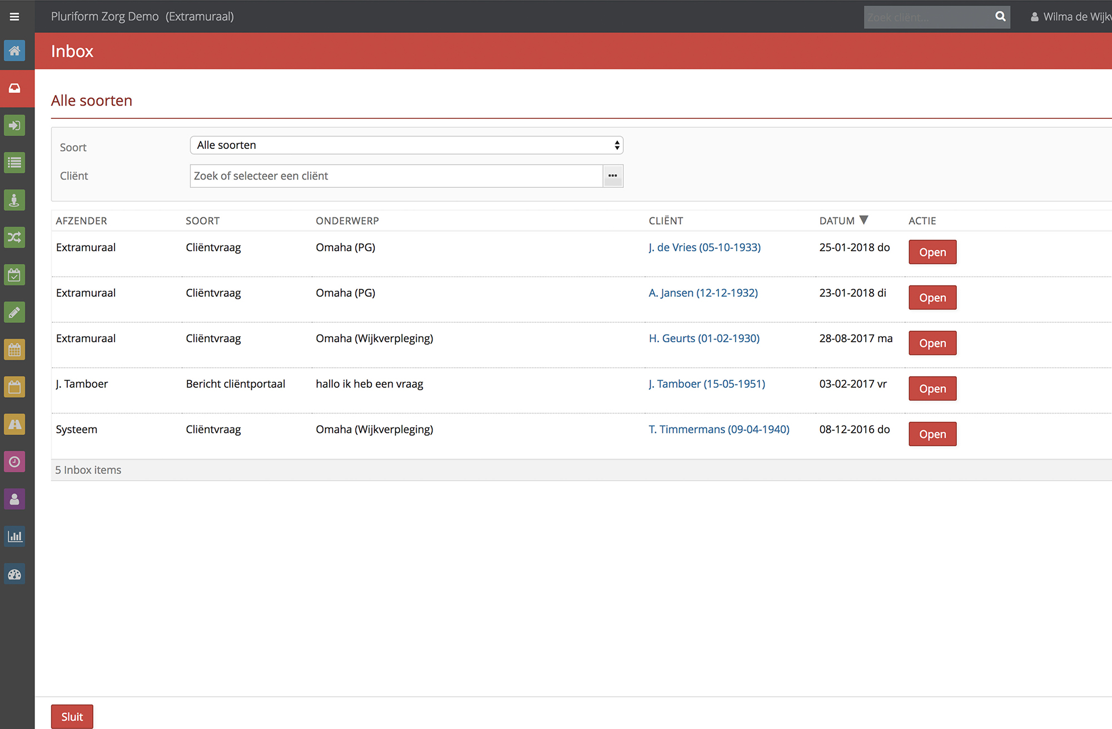1112x729 pixels.
Task: Toggle the hamburger menu
Action: (14, 17)
